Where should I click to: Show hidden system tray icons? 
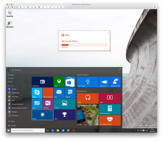[135, 131]
